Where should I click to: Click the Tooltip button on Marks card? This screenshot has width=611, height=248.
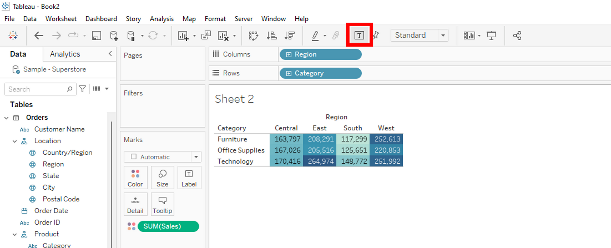[x=162, y=204]
